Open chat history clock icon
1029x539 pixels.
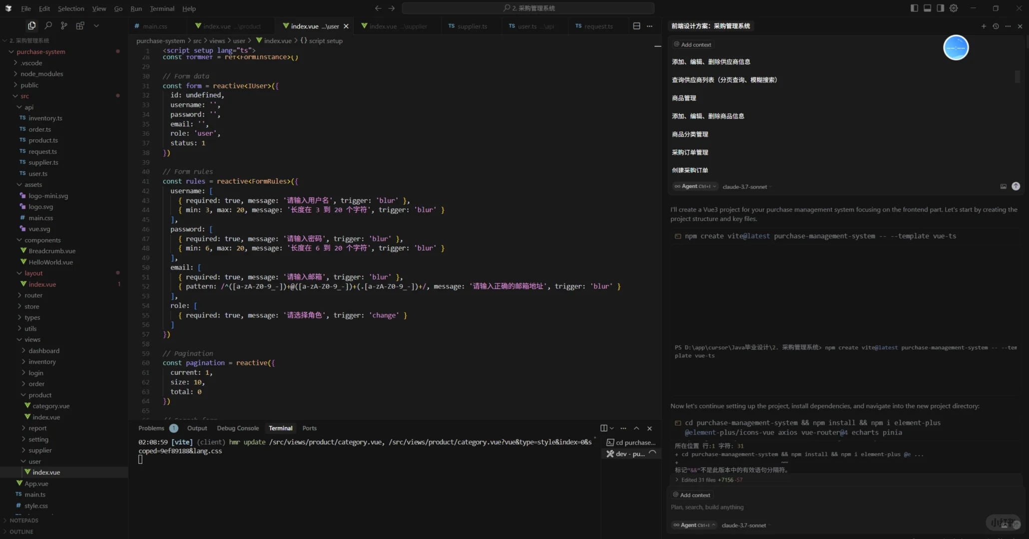pos(996,26)
